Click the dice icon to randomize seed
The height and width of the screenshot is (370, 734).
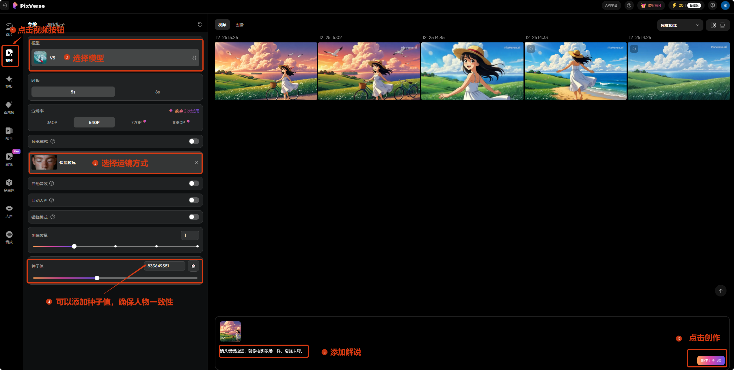pyautogui.click(x=193, y=266)
